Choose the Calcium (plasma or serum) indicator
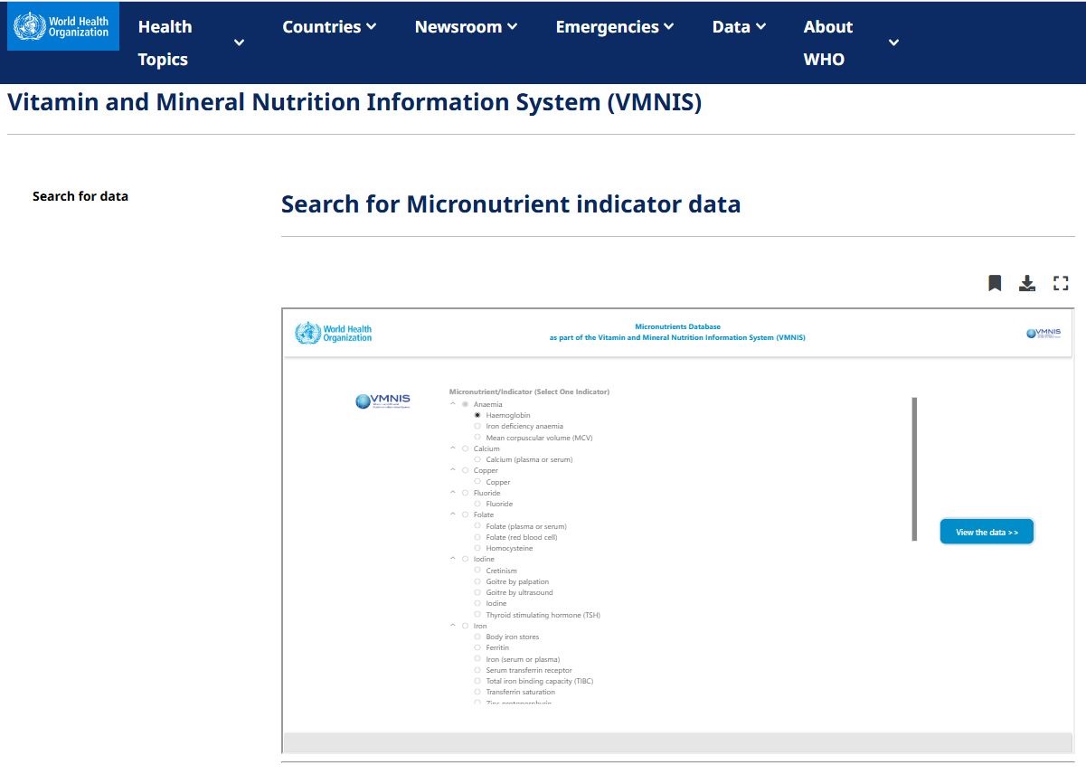This screenshot has height=774, width=1086. coord(477,459)
